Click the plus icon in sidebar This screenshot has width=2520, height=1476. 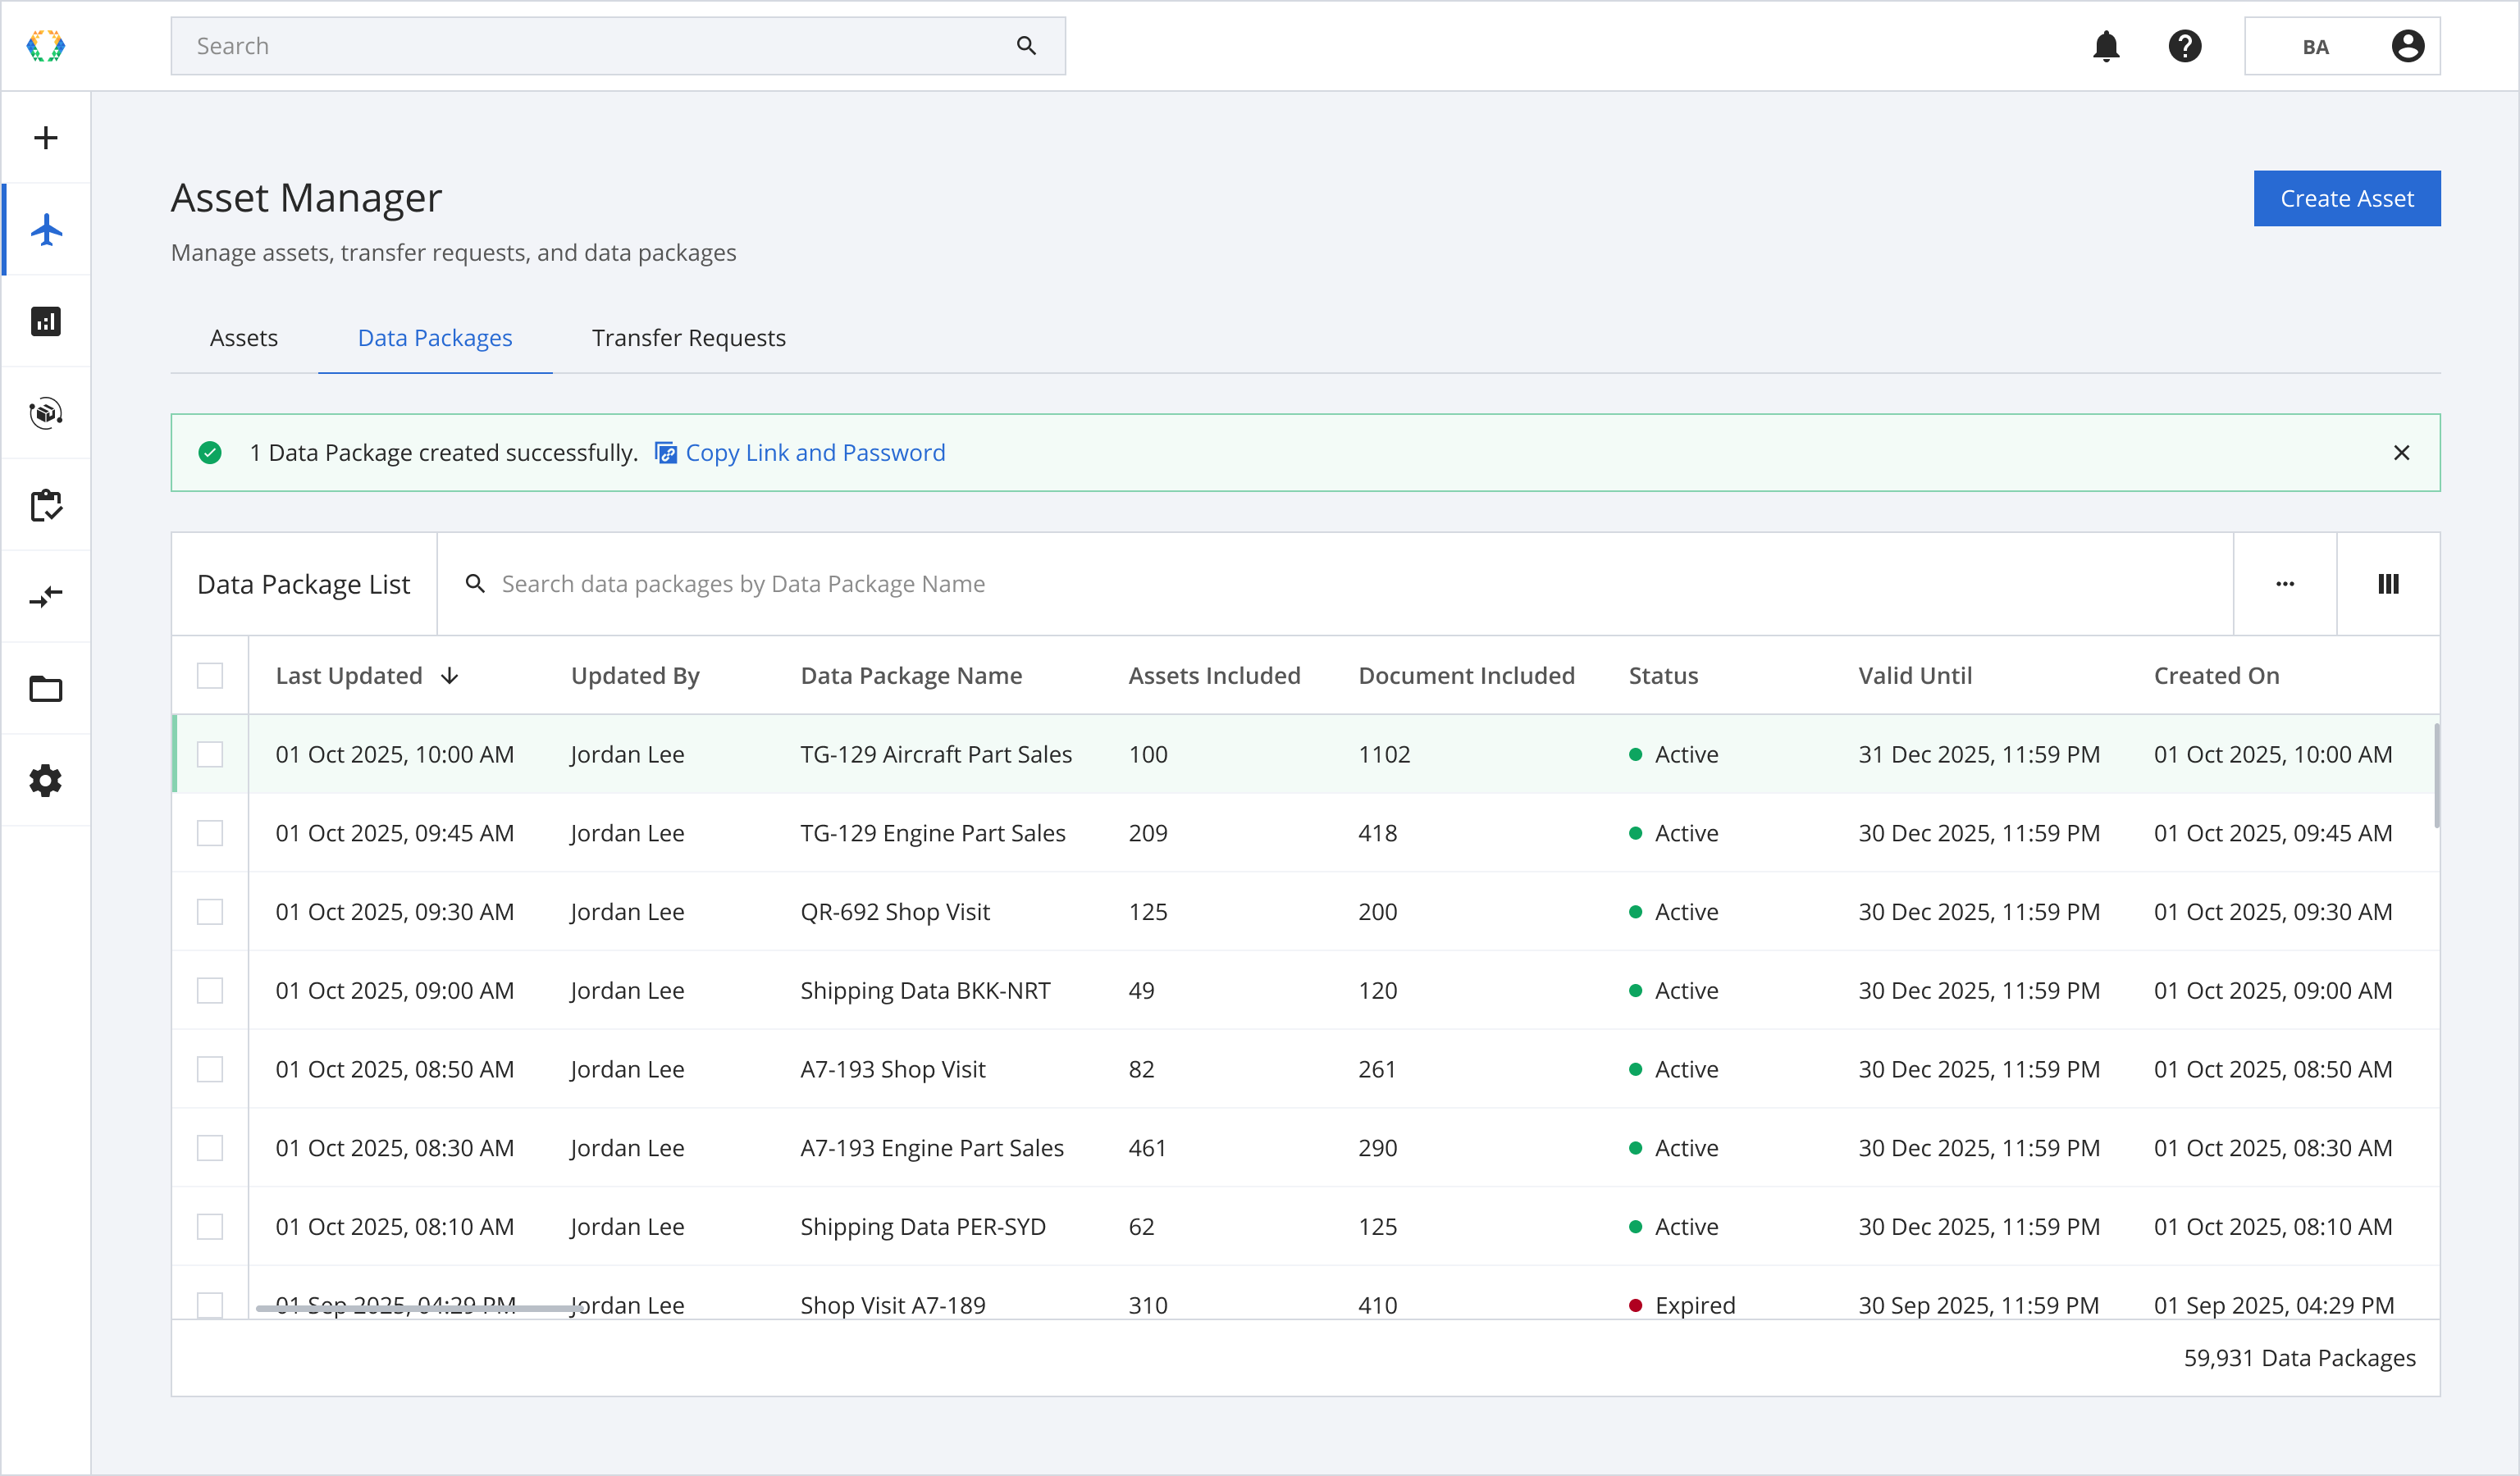click(46, 138)
